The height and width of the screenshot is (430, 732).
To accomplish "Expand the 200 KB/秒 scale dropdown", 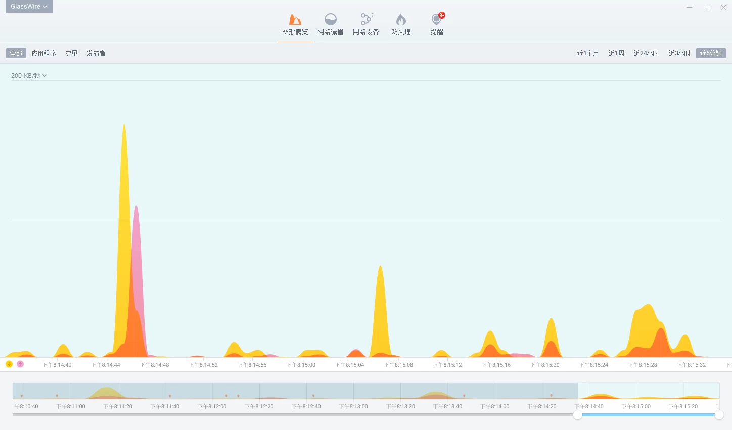I will (29, 76).
